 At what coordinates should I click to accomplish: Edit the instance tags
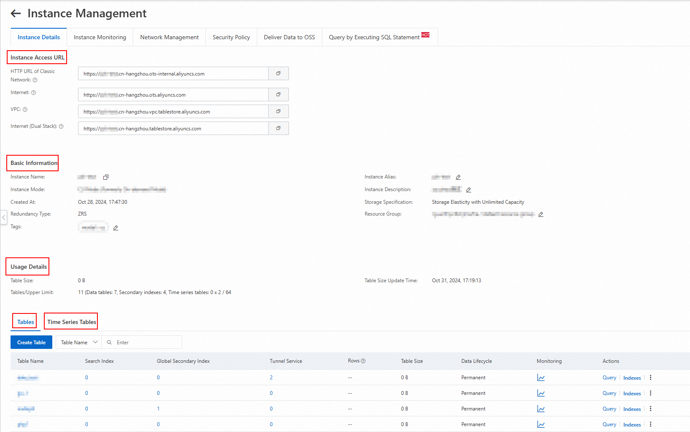click(x=116, y=228)
